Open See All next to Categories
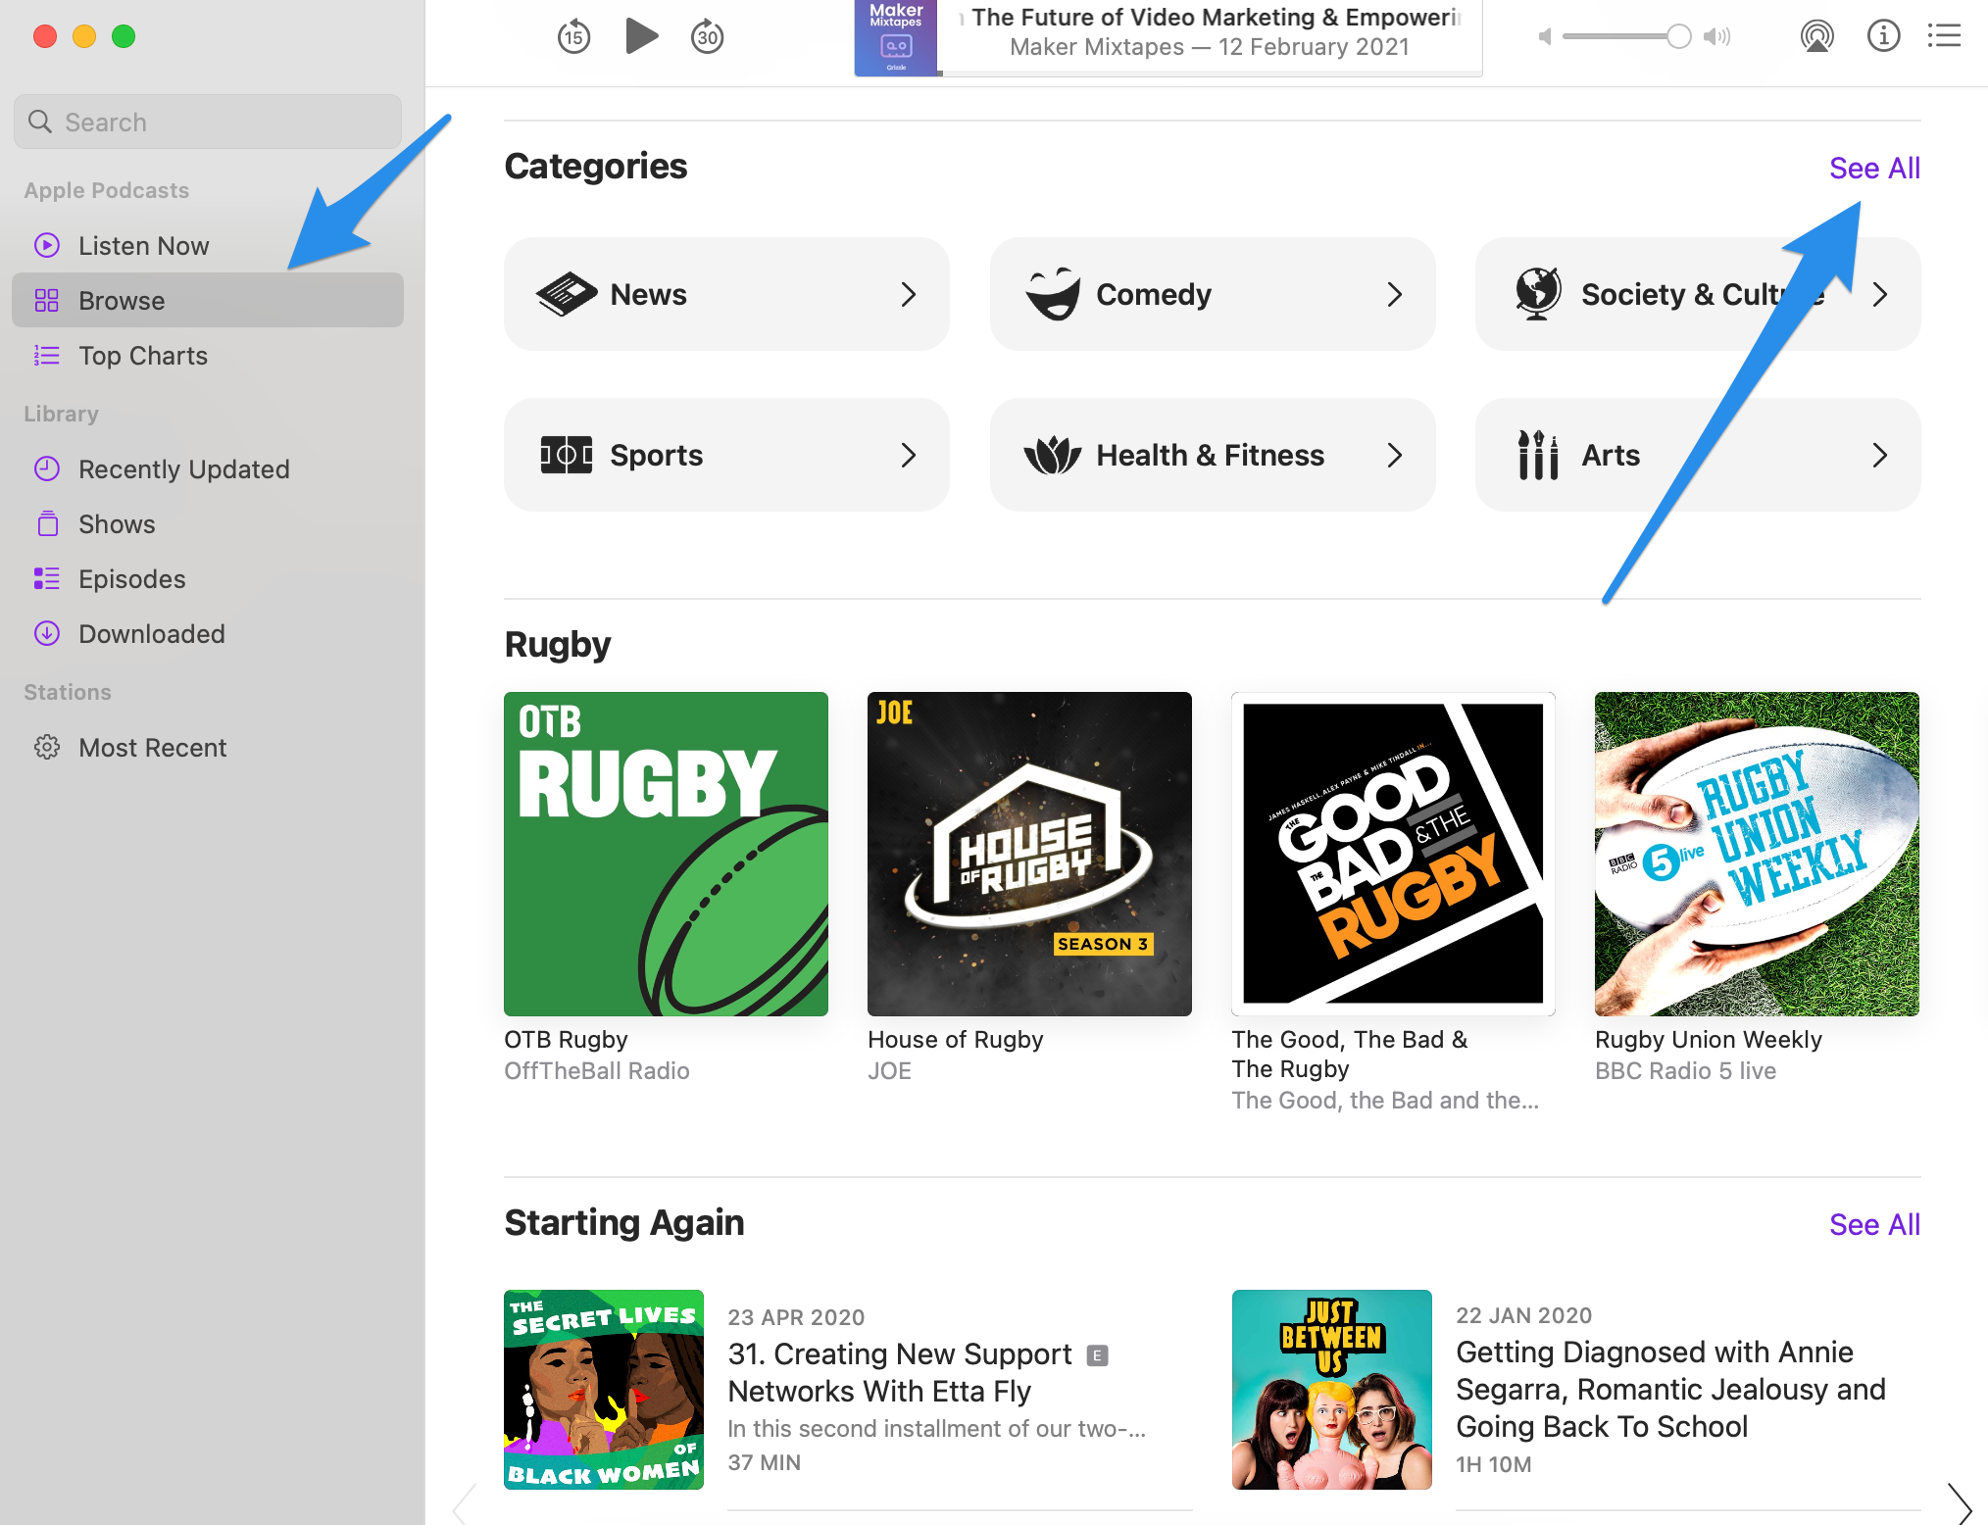Screen dimensions: 1988x1525 click(1873, 167)
